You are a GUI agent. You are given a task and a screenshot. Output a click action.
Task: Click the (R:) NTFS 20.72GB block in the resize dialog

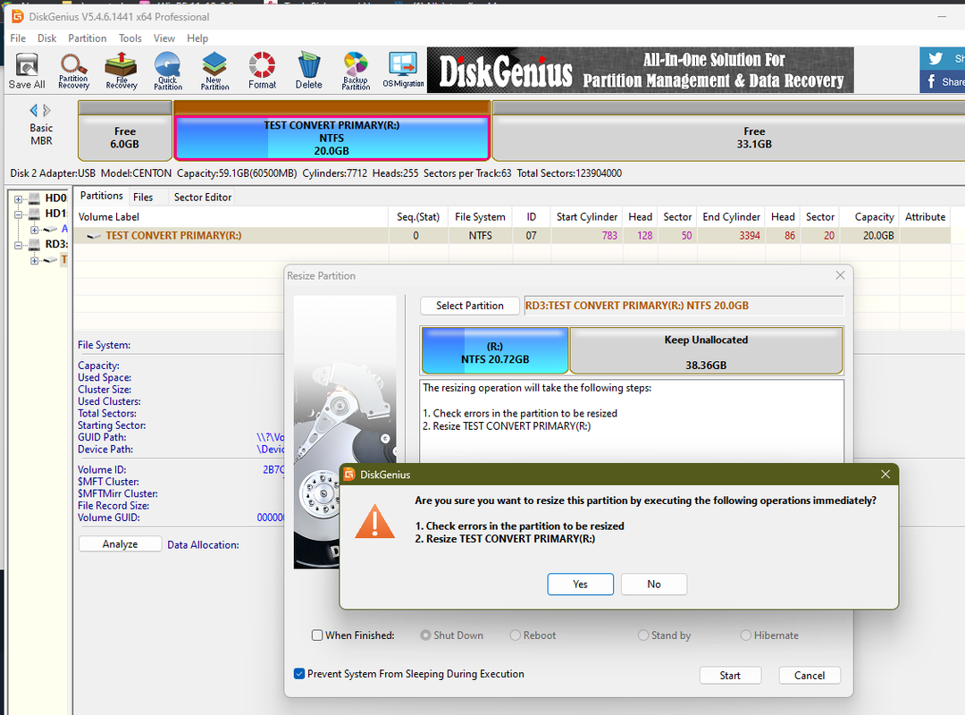495,351
